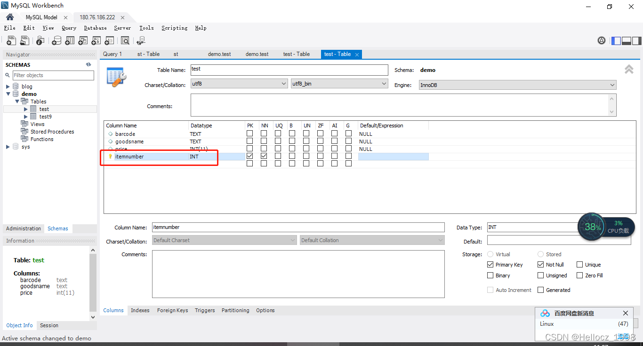Create new view toolbar icon
The width and height of the screenshot is (643, 346).
[83, 41]
